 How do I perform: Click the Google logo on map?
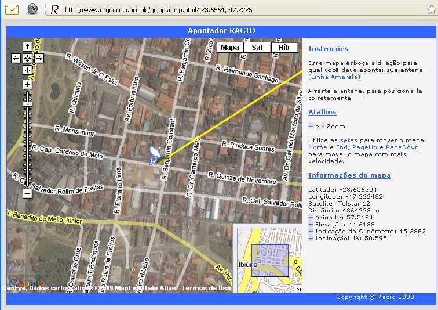point(25,283)
